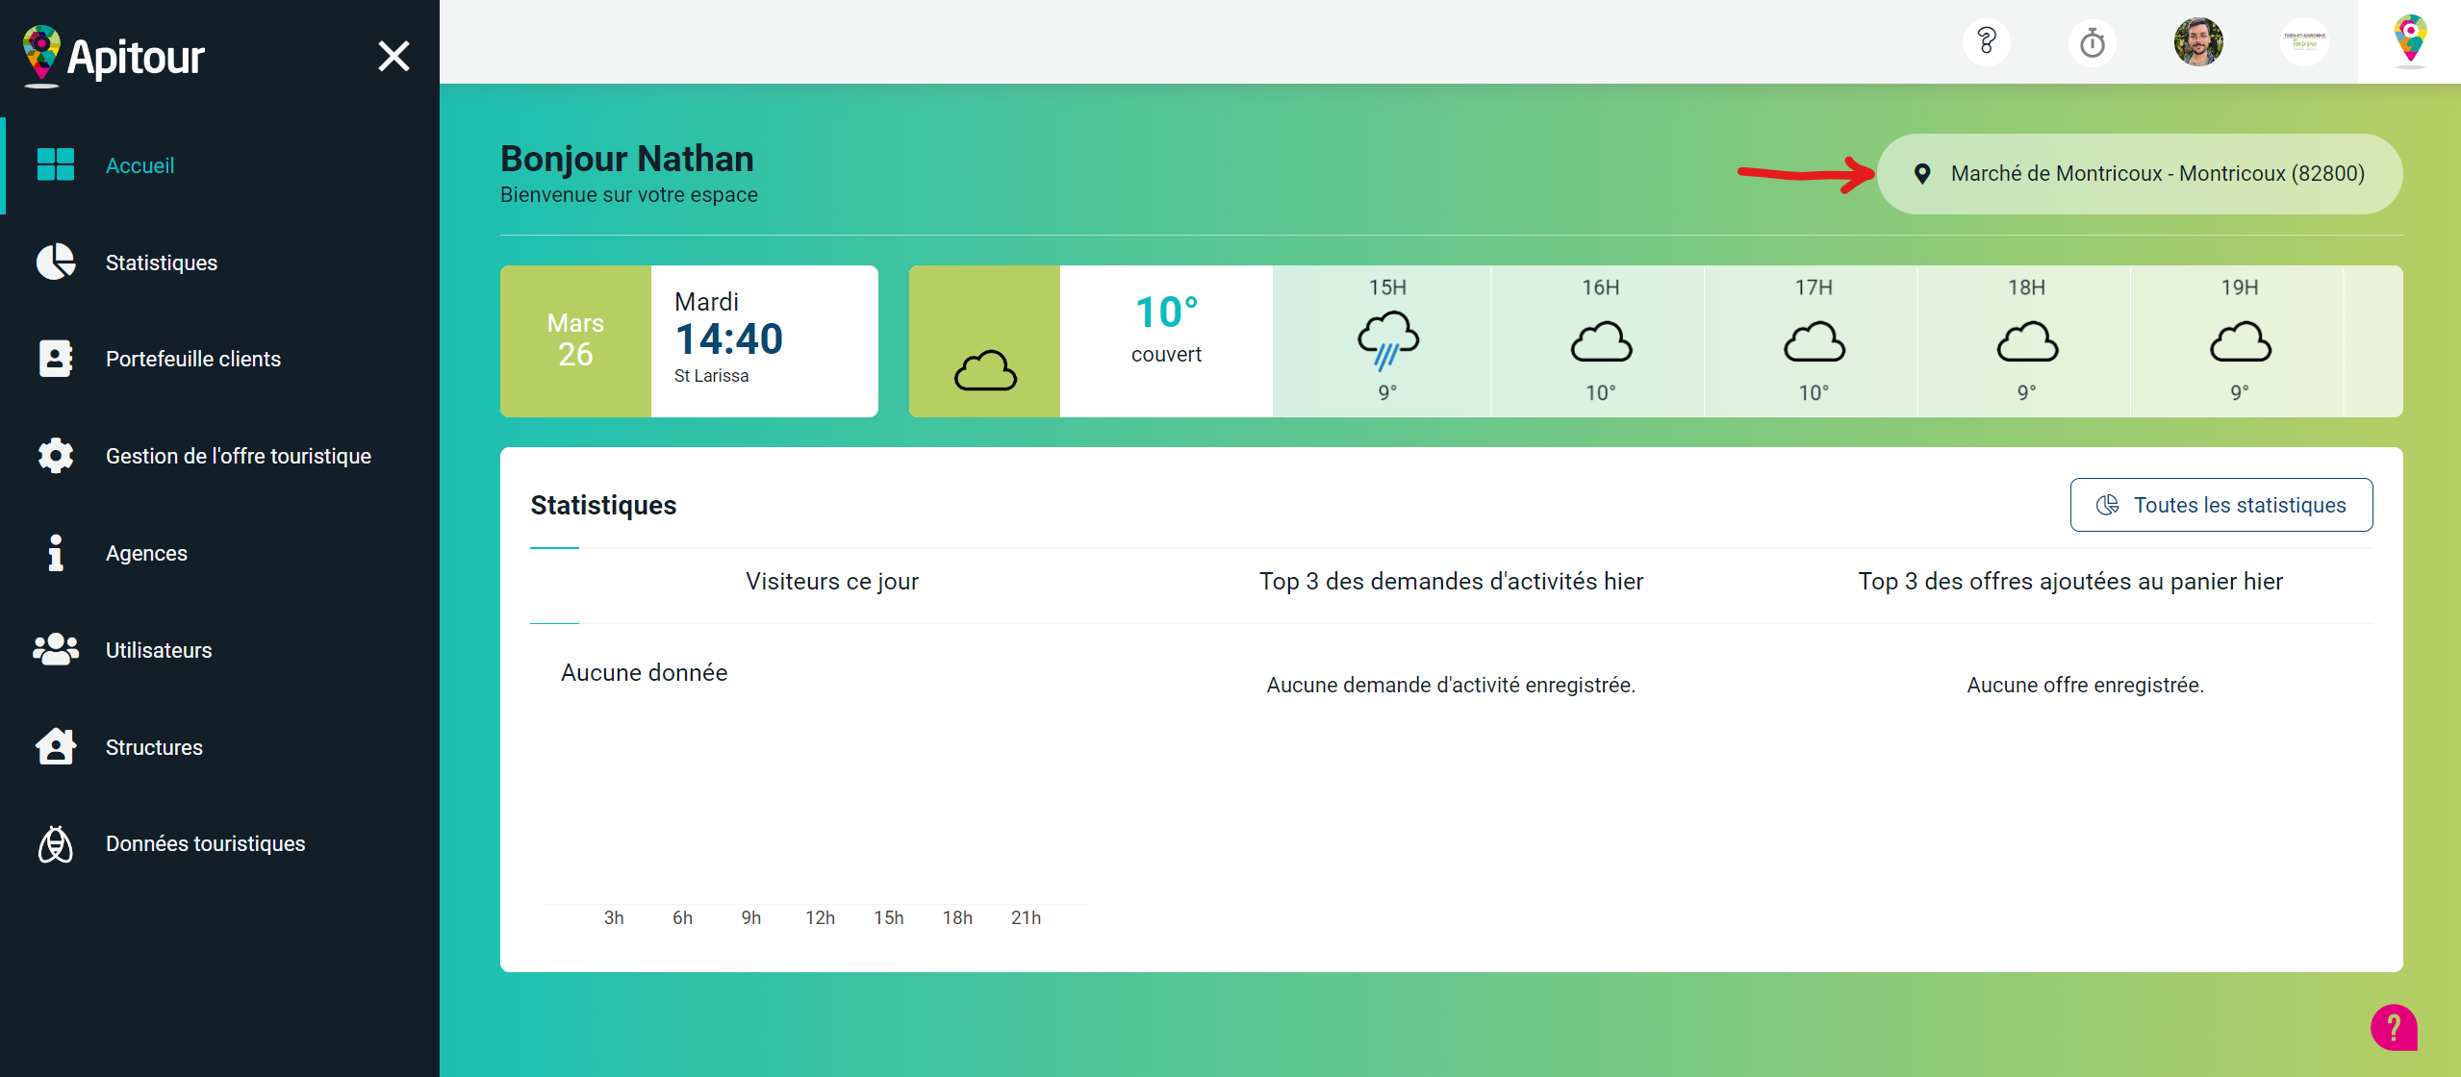The height and width of the screenshot is (1077, 2461).
Task: Click the Apitour logo in the sidebar
Action: point(114,56)
